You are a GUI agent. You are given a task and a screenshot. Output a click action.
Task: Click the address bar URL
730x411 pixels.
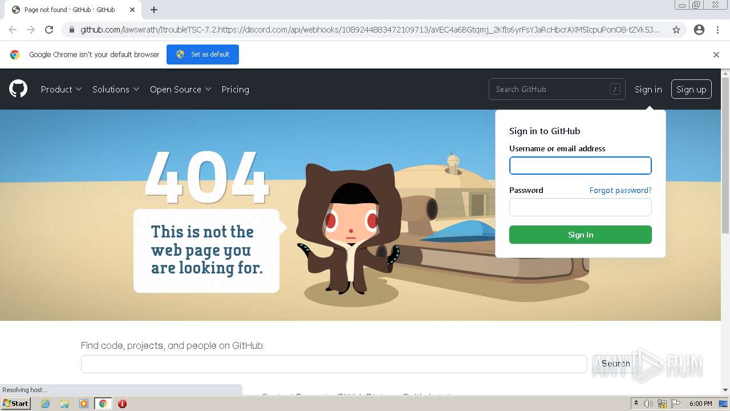point(370,30)
